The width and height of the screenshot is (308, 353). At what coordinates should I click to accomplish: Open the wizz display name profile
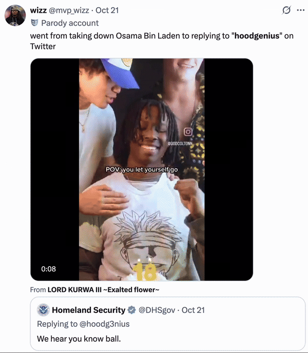38,10
